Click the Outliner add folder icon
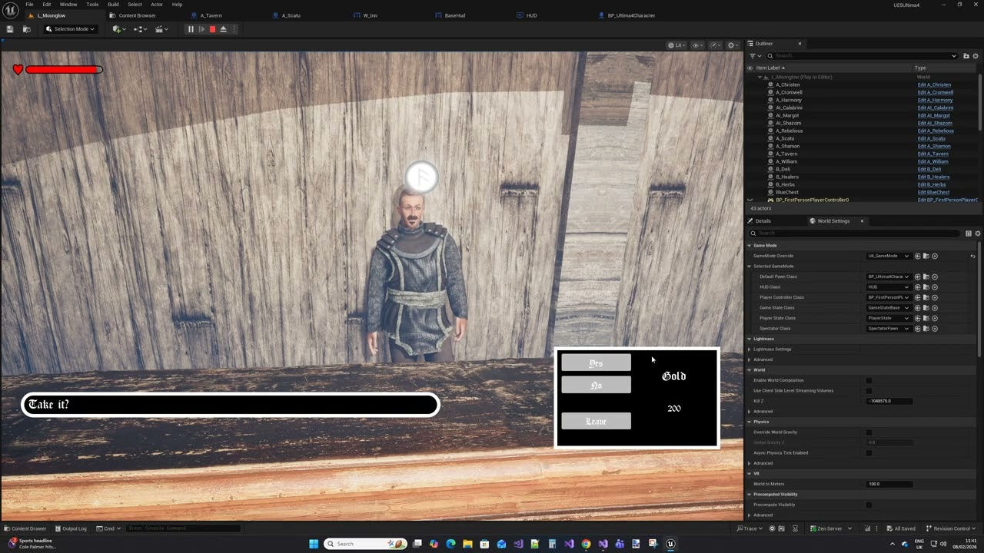 tap(966, 56)
